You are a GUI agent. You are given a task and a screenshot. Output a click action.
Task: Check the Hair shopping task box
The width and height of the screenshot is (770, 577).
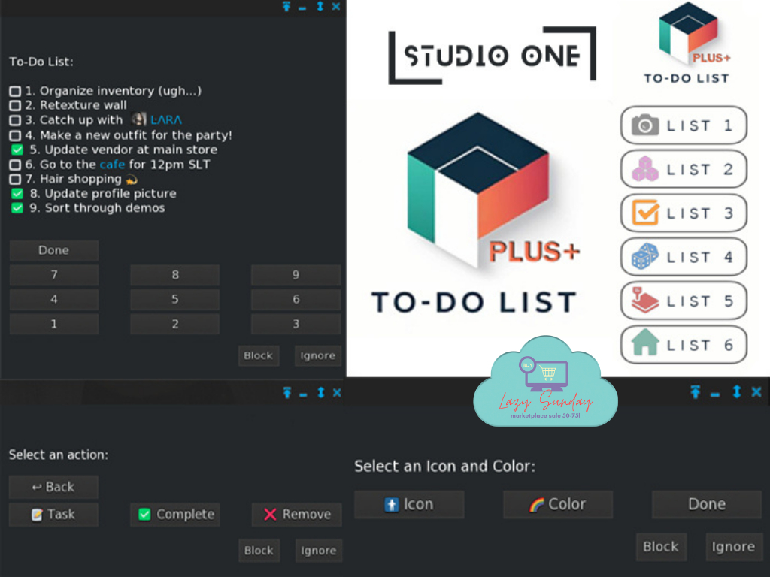point(15,179)
